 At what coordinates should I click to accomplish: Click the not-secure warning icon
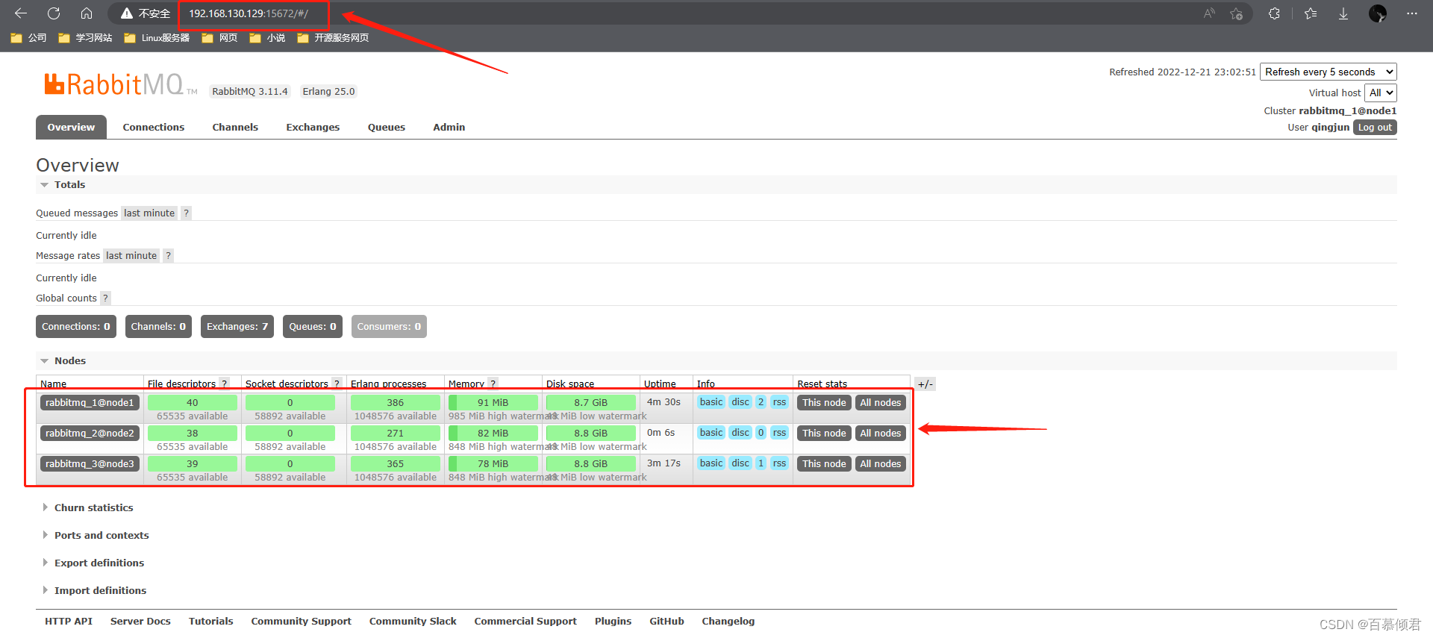point(127,13)
